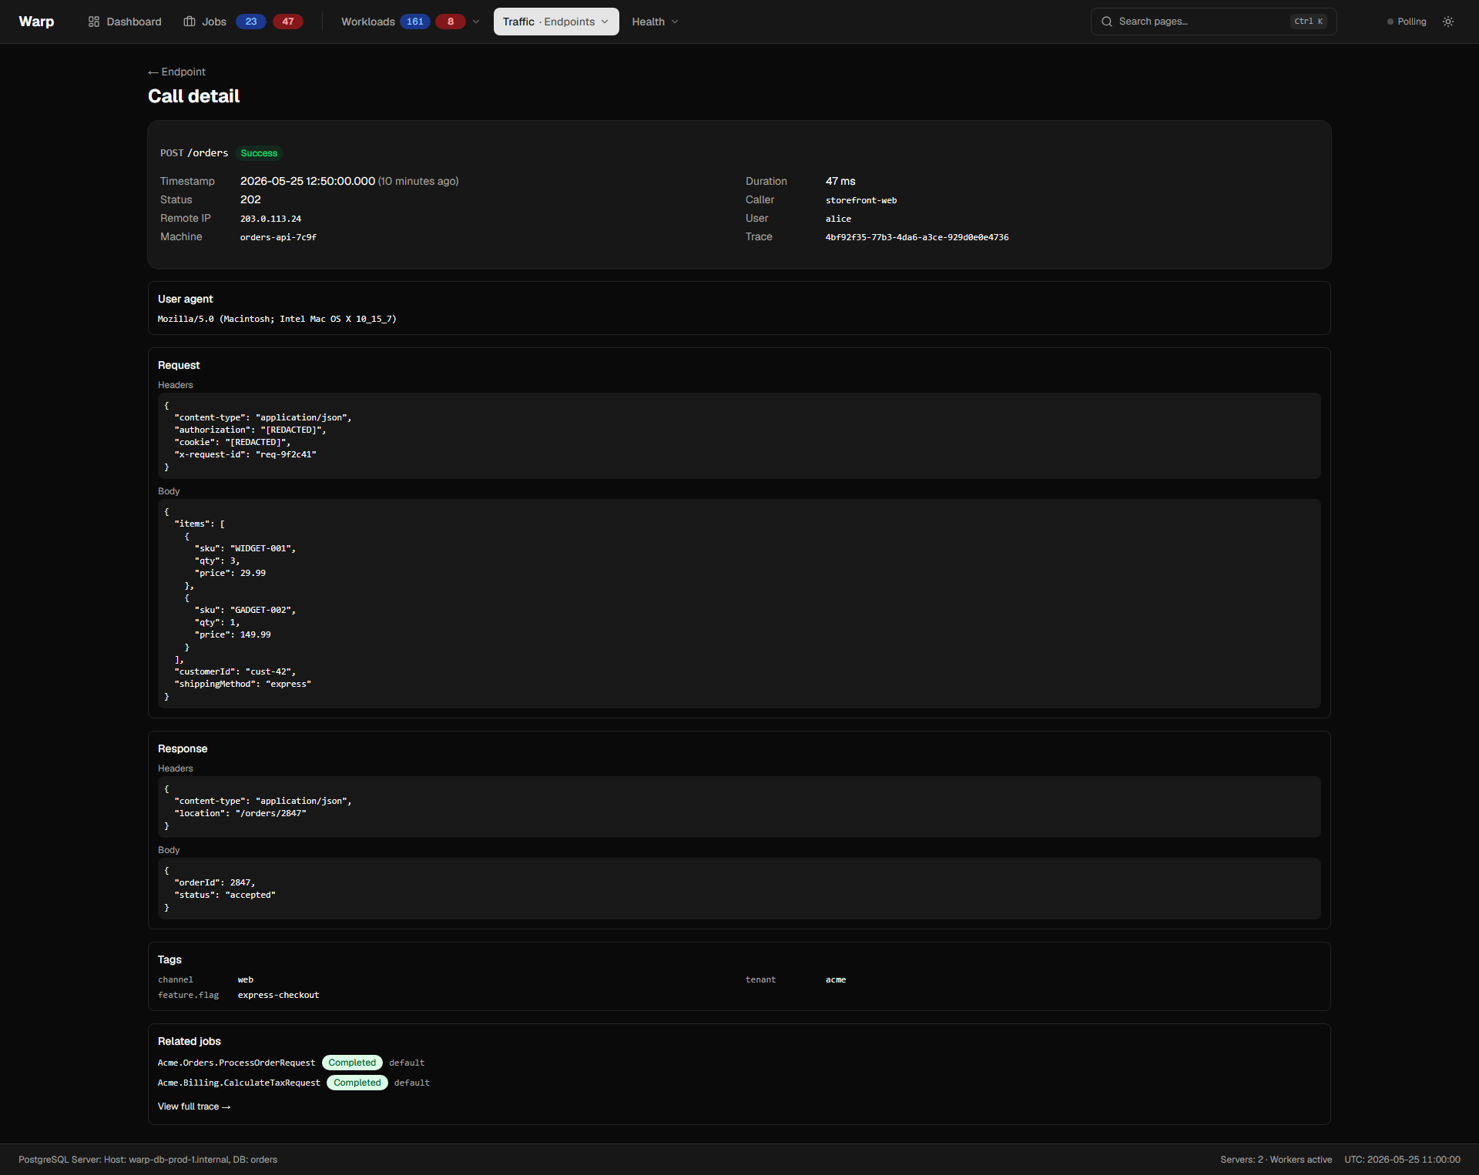Image resolution: width=1479 pixels, height=1175 pixels.
Task: Select the tenant tag value acme
Action: [x=836, y=979]
